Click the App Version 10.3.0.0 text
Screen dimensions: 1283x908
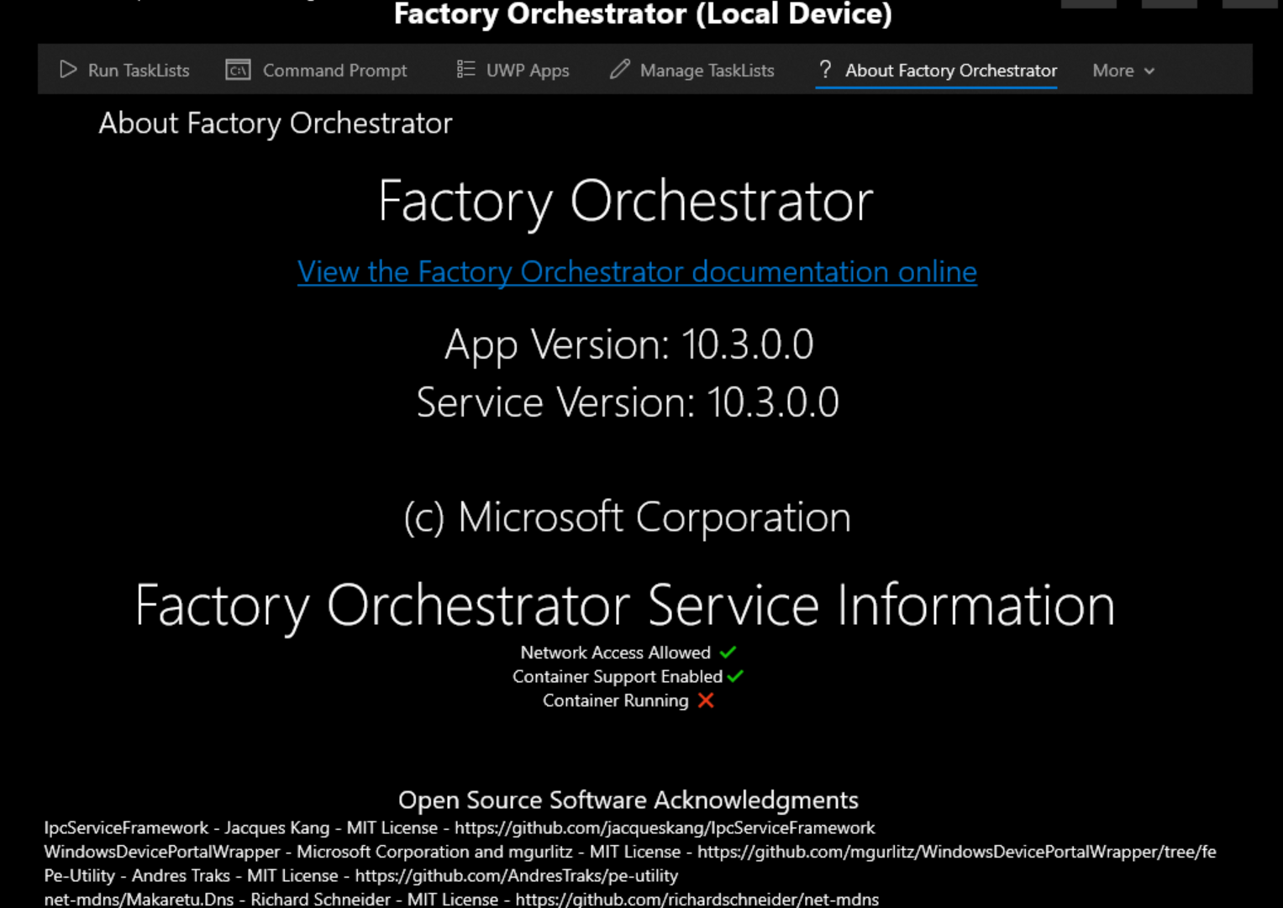pos(628,344)
